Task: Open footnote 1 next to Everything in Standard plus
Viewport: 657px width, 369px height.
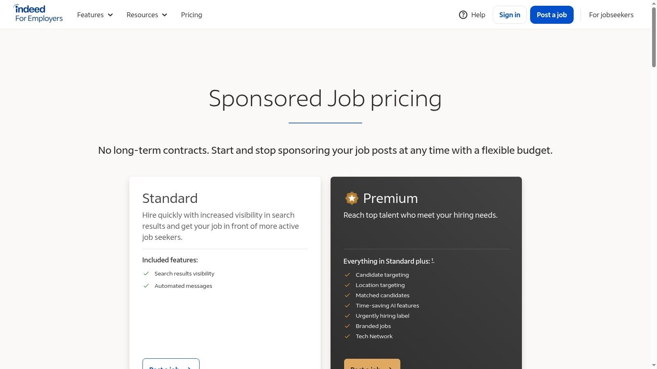Action: point(433,260)
